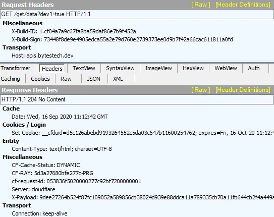Open Raw view of Response Headers

click(x=201, y=90)
